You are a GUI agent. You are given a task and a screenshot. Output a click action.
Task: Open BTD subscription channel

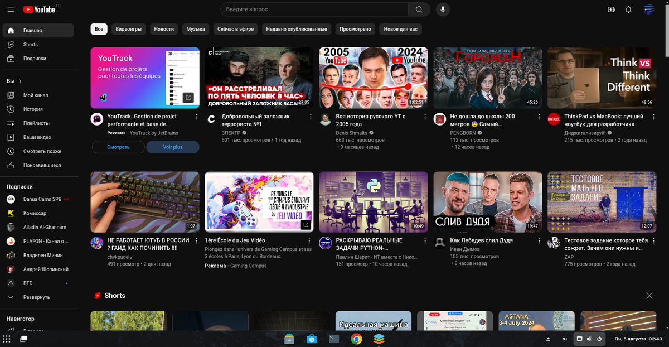38,283
